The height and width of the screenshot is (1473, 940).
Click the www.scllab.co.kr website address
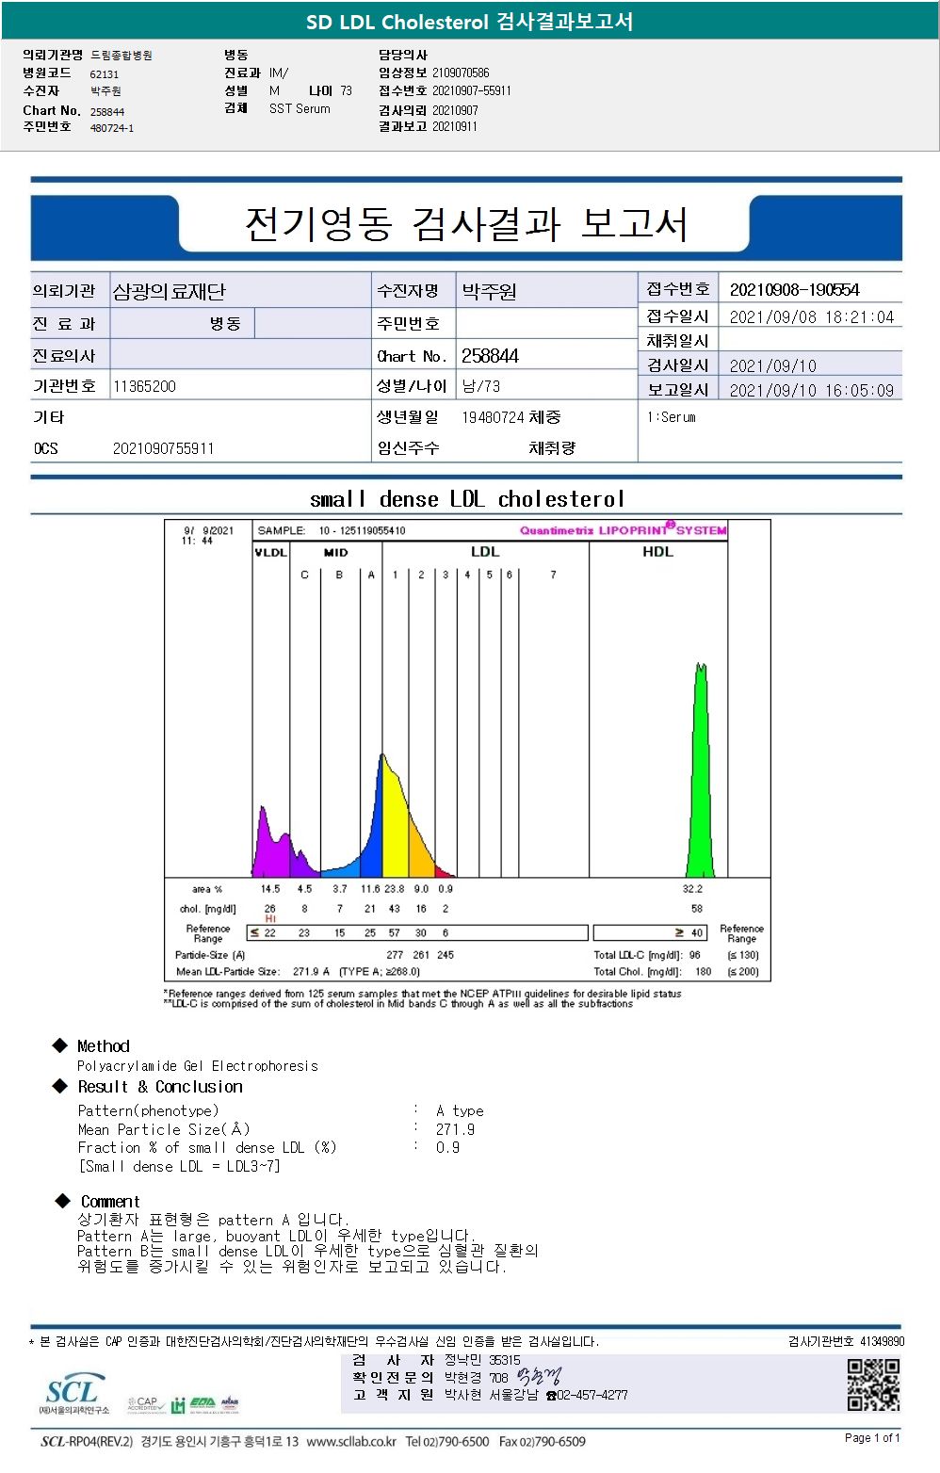[350, 1441]
